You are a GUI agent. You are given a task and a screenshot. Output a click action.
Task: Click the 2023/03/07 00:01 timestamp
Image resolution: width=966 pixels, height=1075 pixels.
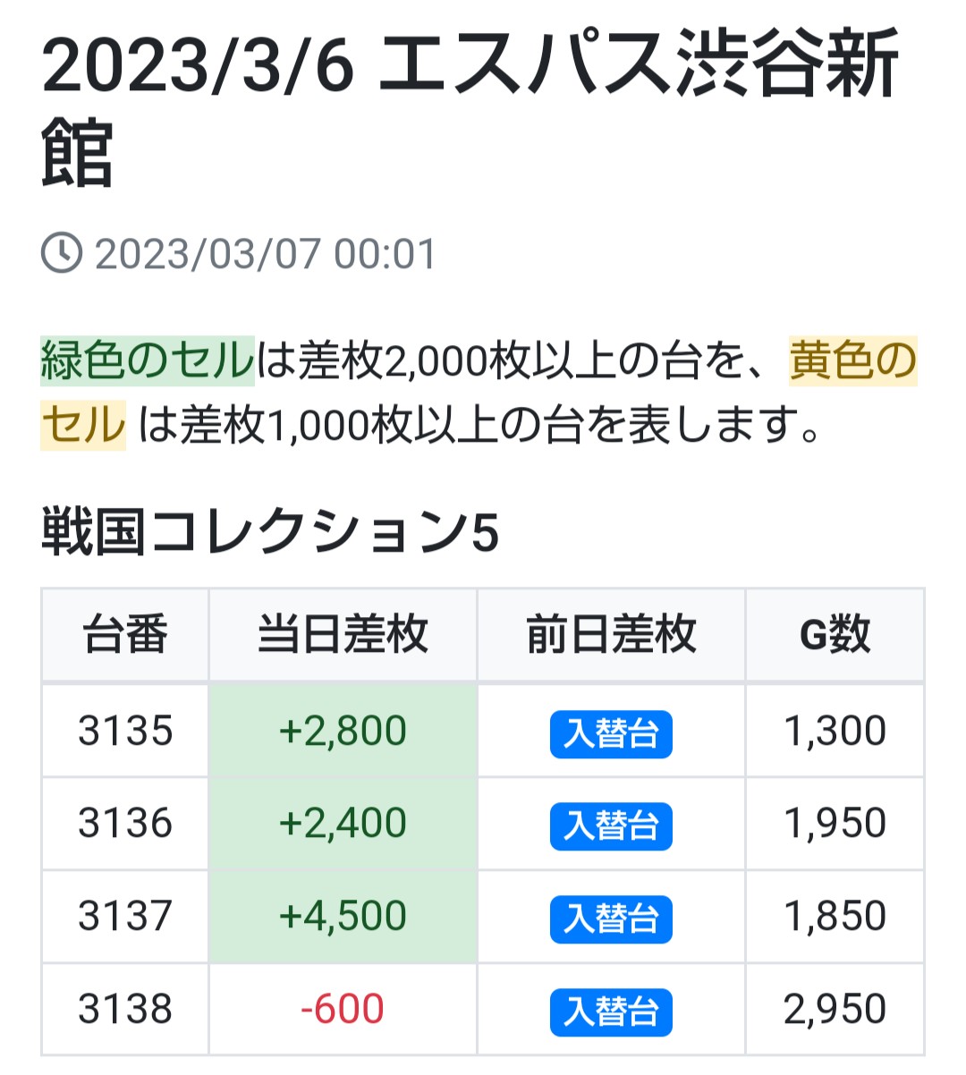pyautogui.click(x=266, y=254)
